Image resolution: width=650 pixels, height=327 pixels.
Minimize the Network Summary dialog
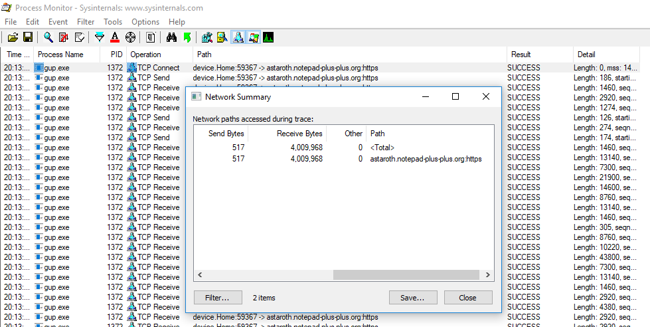click(426, 96)
